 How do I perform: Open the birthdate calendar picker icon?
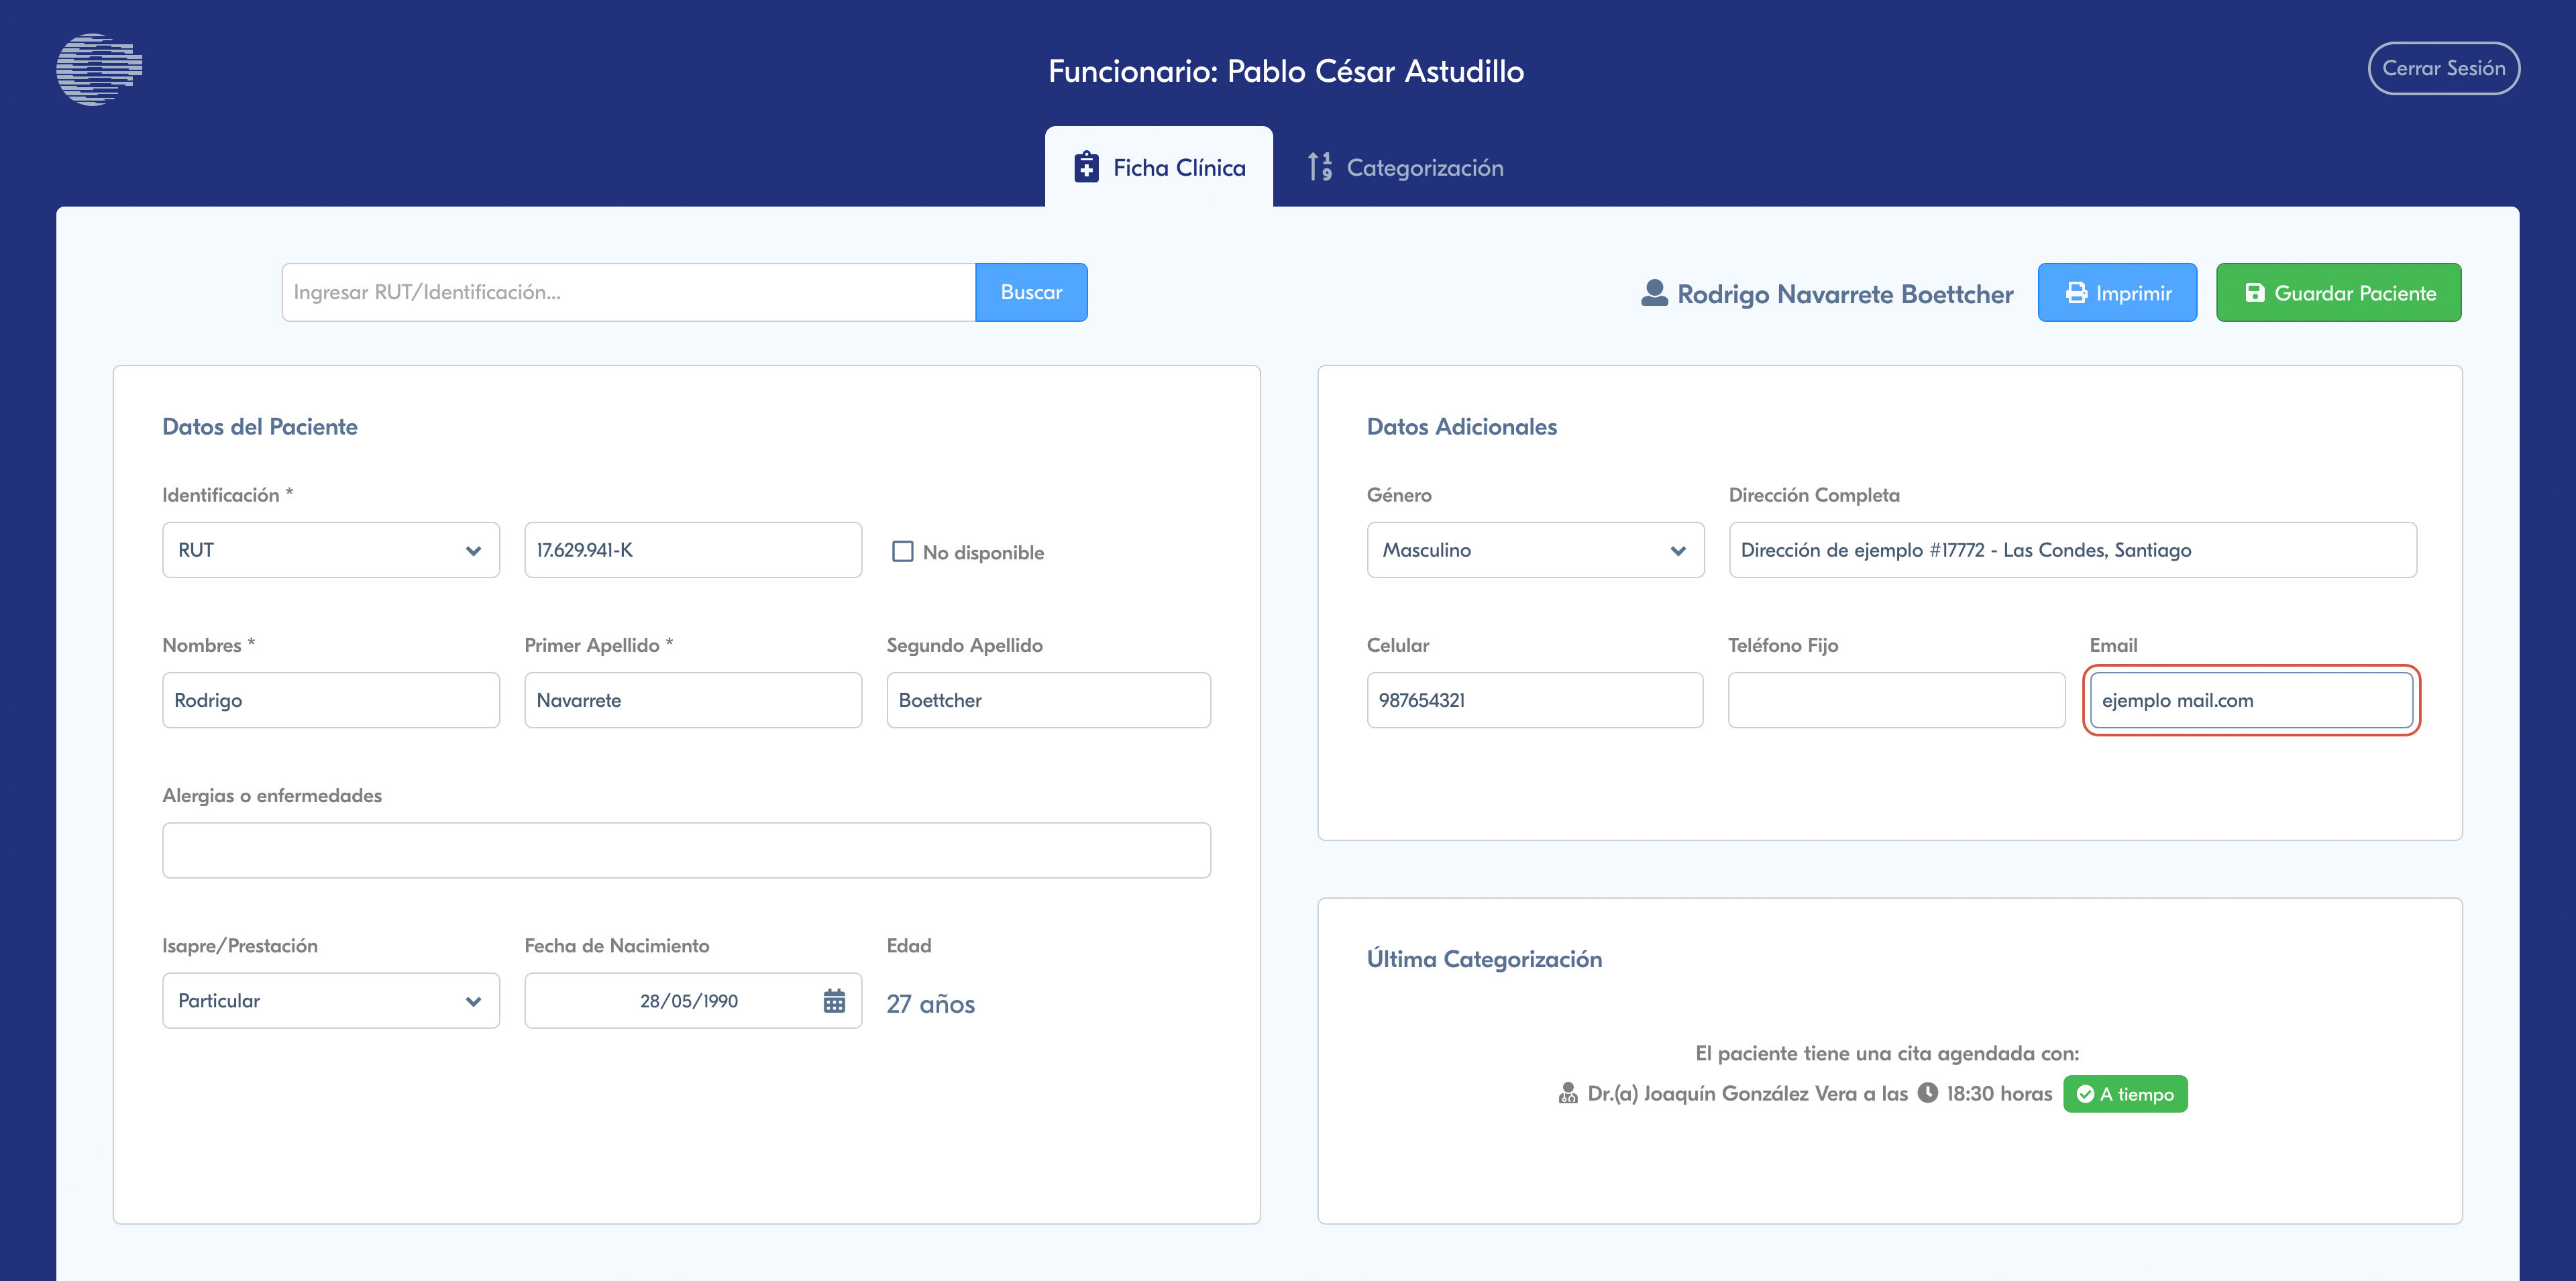click(x=834, y=1000)
